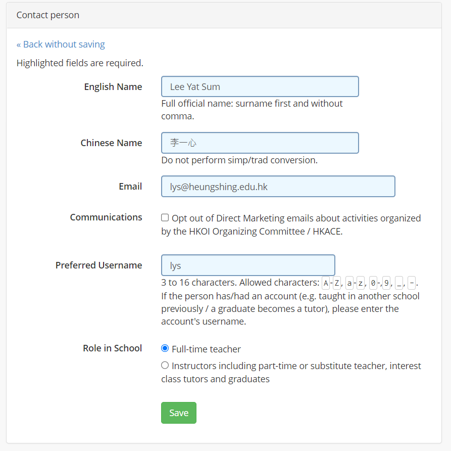The height and width of the screenshot is (451, 451).
Task: Click the 'Full-time teacher' option text
Action: [x=206, y=349]
